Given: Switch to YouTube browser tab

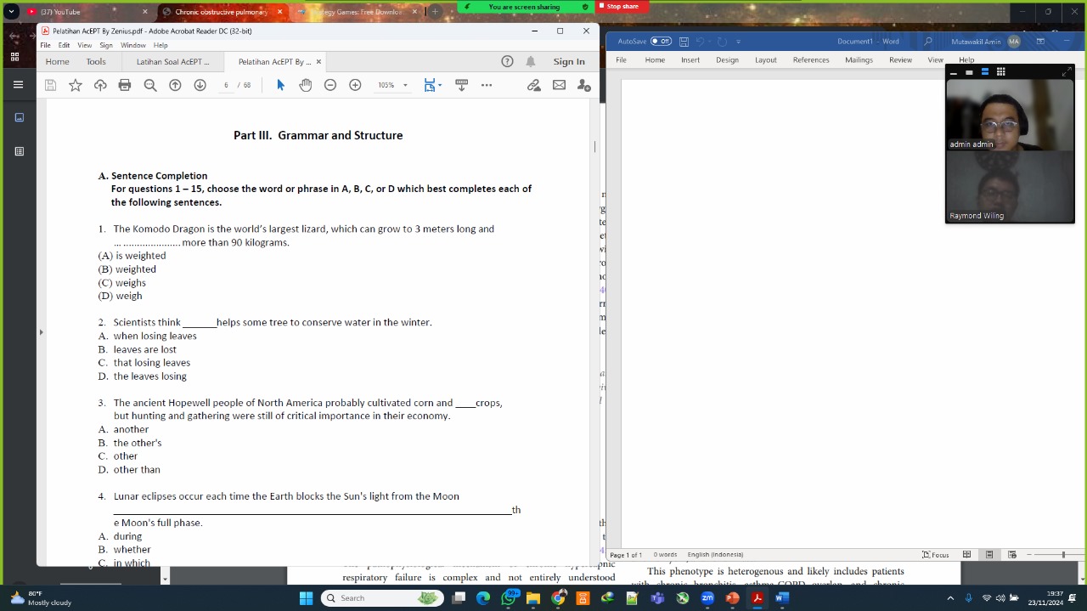Looking at the screenshot, I should pos(87,12).
